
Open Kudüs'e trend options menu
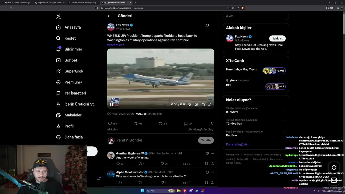284,132
